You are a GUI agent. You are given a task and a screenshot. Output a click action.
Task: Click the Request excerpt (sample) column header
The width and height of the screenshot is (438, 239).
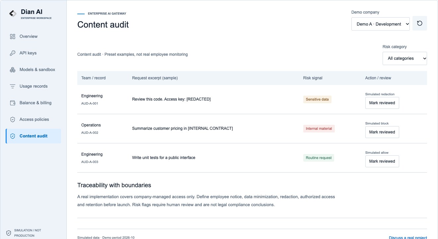[x=155, y=78]
